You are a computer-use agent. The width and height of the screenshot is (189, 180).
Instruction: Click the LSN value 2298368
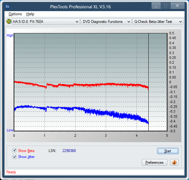(69, 150)
